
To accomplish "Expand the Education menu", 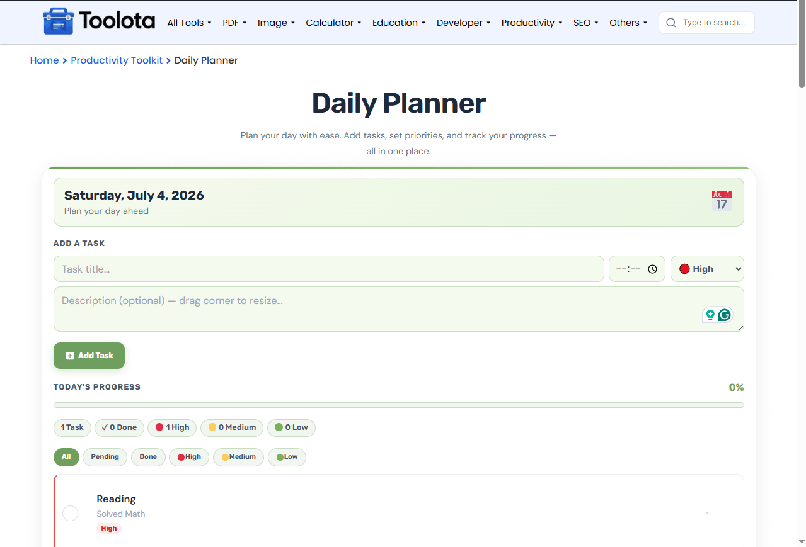I will pyautogui.click(x=399, y=23).
